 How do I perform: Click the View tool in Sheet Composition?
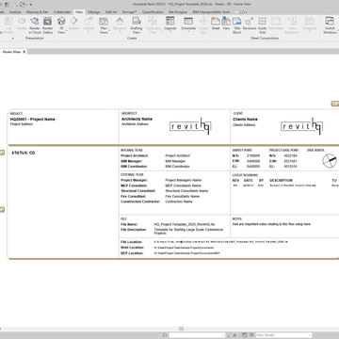(x=226, y=24)
